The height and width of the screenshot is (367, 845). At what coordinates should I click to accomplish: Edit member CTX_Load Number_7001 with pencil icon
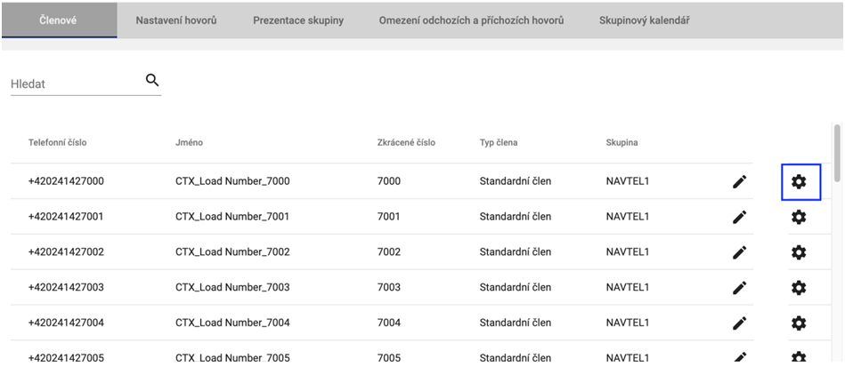pyautogui.click(x=739, y=217)
